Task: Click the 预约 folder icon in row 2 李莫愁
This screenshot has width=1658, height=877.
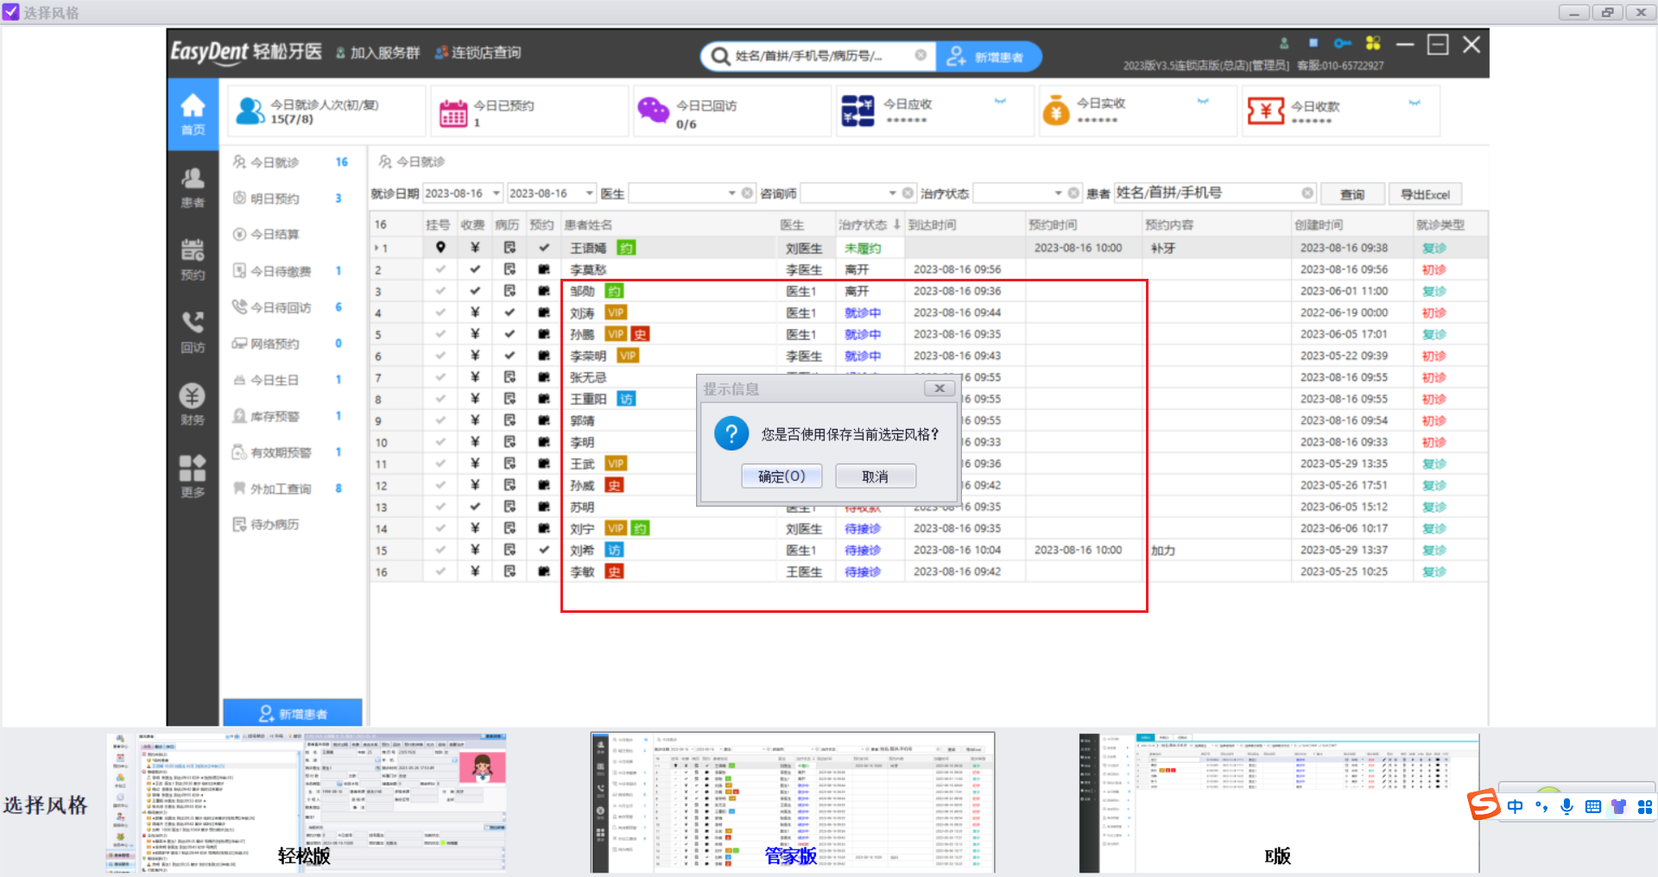Action: click(x=544, y=269)
